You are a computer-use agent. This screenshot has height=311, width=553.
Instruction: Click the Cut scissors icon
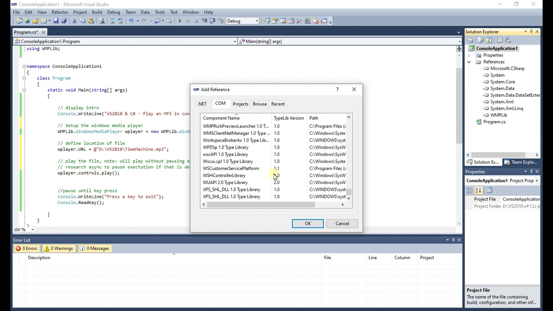75,21
